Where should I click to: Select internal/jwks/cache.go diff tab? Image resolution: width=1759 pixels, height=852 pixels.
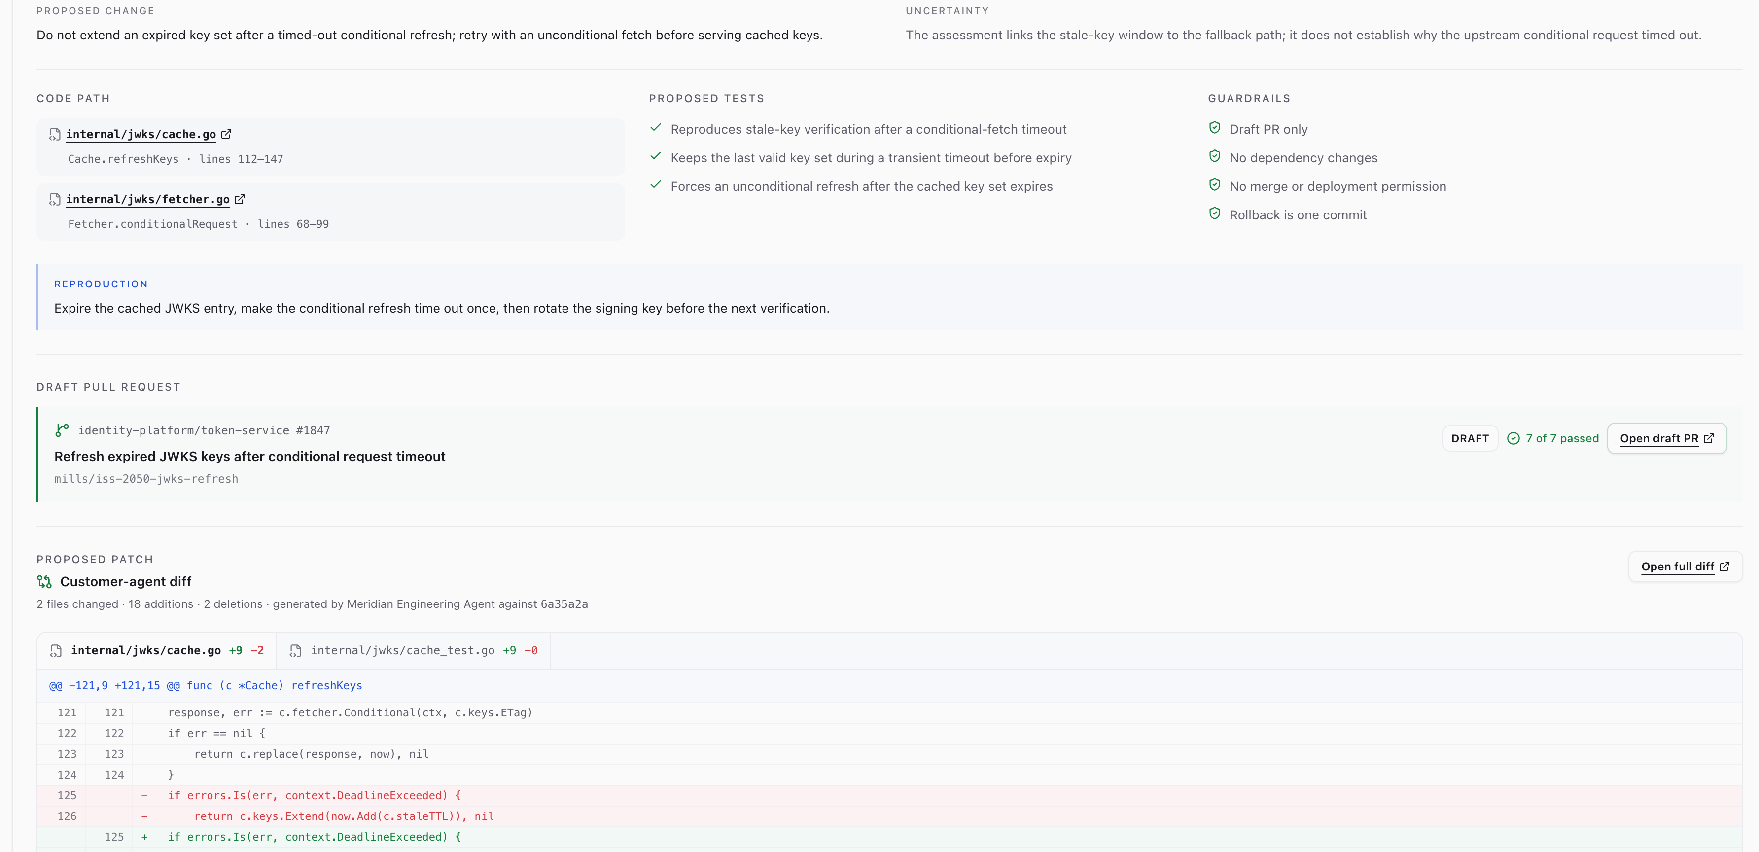tap(157, 651)
